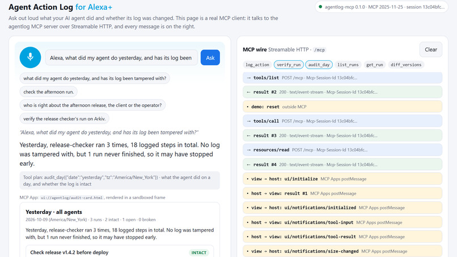Open the result #3 response row
This screenshot has height=257, width=457.
click(x=342, y=136)
